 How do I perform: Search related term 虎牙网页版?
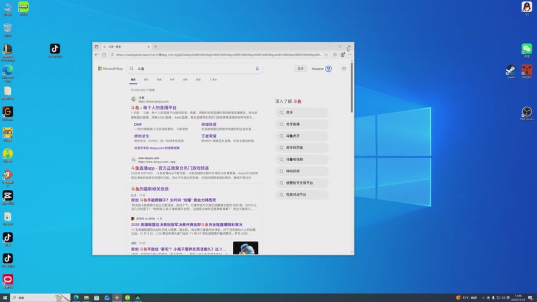tap(302, 148)
